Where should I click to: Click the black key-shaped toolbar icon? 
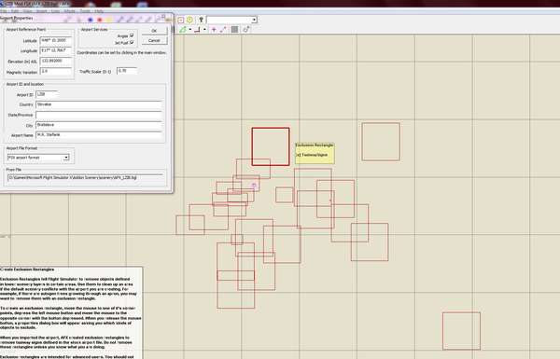[x=201, y=20]
